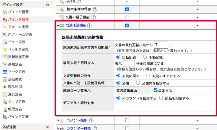Select the 公開 radio button
This screenshot has width=217, height=130.
point(118,83)
